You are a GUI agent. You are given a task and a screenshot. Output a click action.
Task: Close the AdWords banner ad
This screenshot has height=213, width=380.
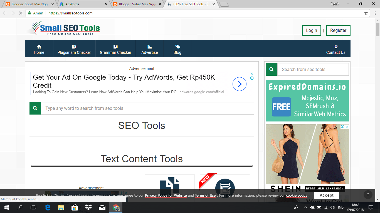pyautogui.click(x=252, y=73)
